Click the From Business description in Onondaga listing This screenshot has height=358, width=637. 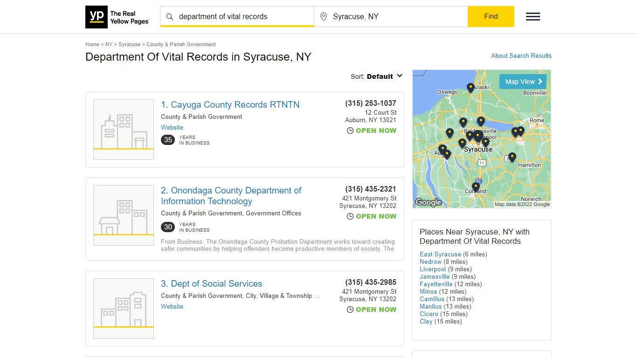[278, 245]
